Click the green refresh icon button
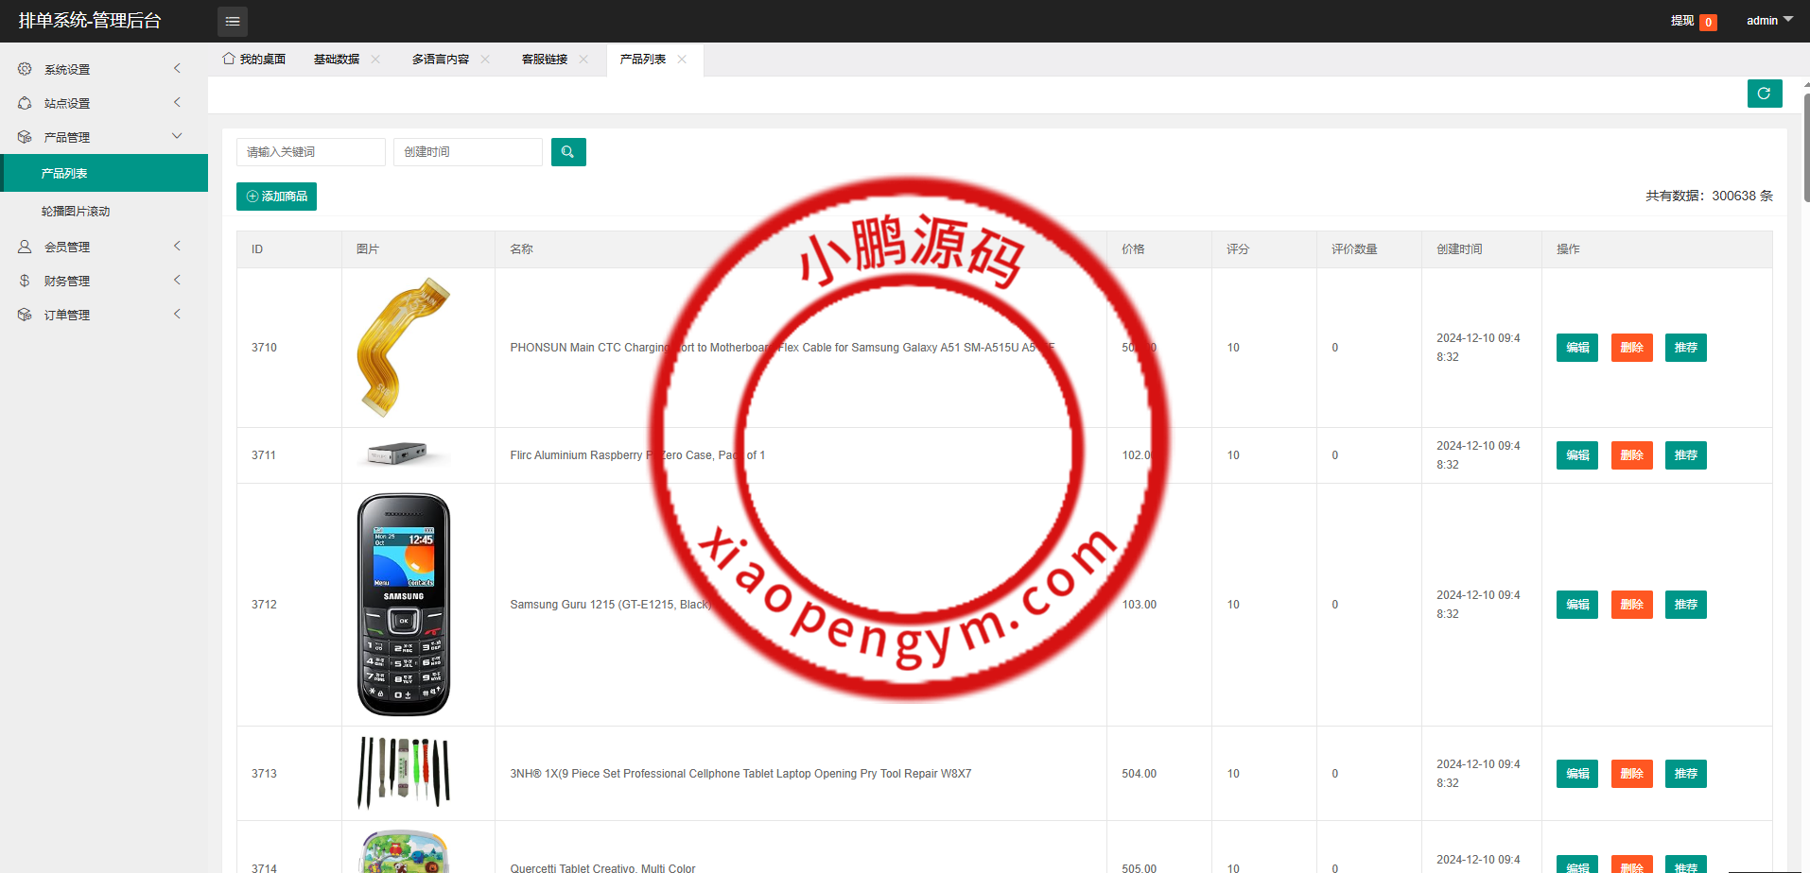This screenshot has width=1810, height=873. (1764, 94)
